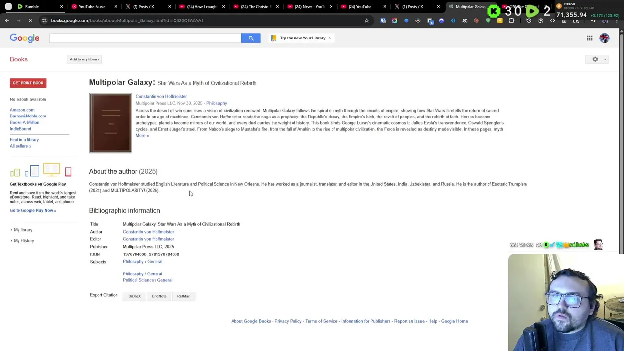Open About Google Books footer link
The width and height of the screenshot is (624, 351).
[x=251, y=321]
